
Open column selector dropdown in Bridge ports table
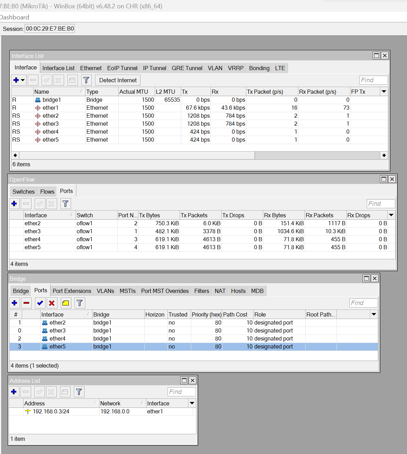374,314
